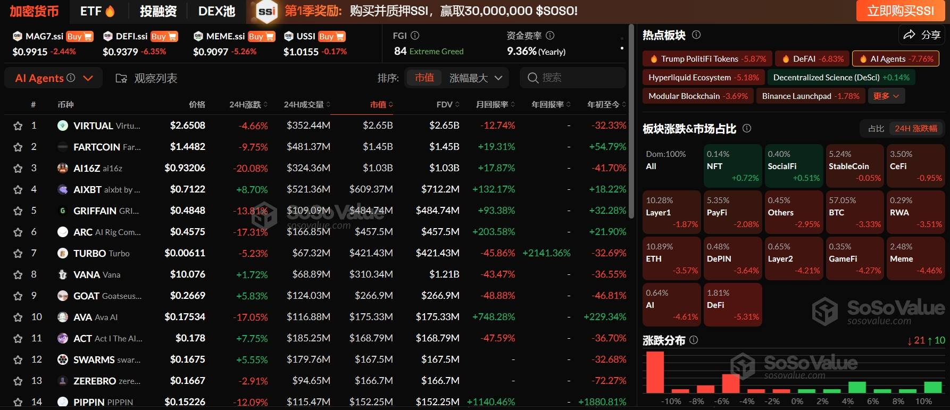Viewport: 950px width, 410px height.
Task: Click the Buy cart for MAG7.ssi
Action: [80, 36]
